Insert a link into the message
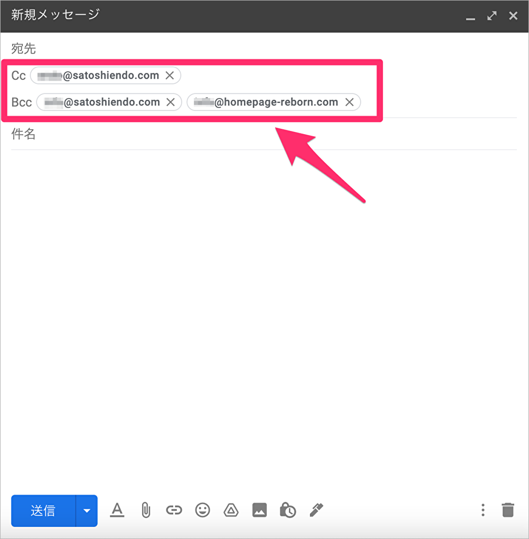529x539 pixels. (x=174, y=510)
